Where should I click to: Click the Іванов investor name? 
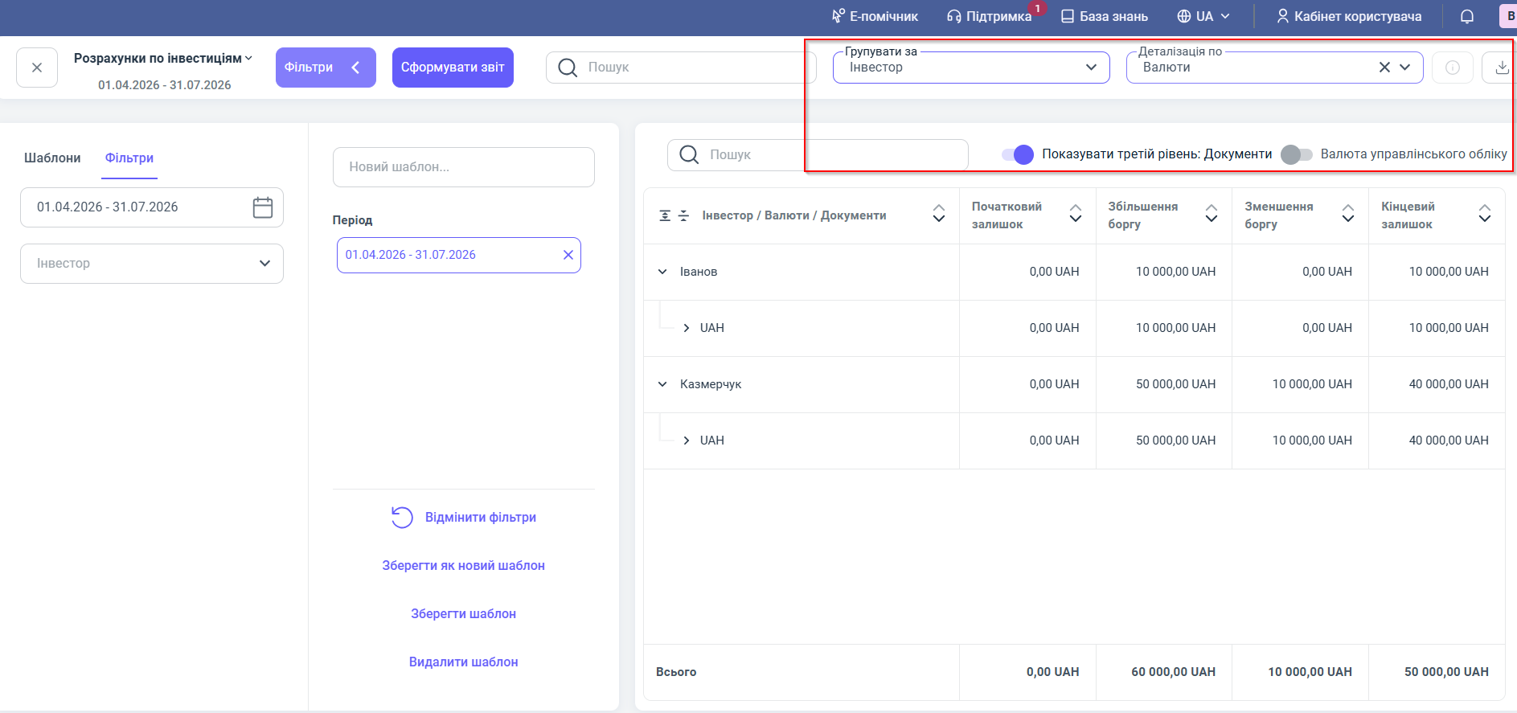tap(699, 272)
